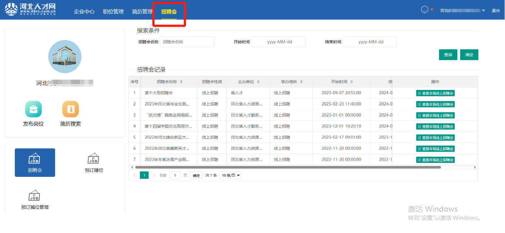Click the table horizontal scrollbar
The width and height of the screenshot is (505, 233).
[x=288, y=167]
